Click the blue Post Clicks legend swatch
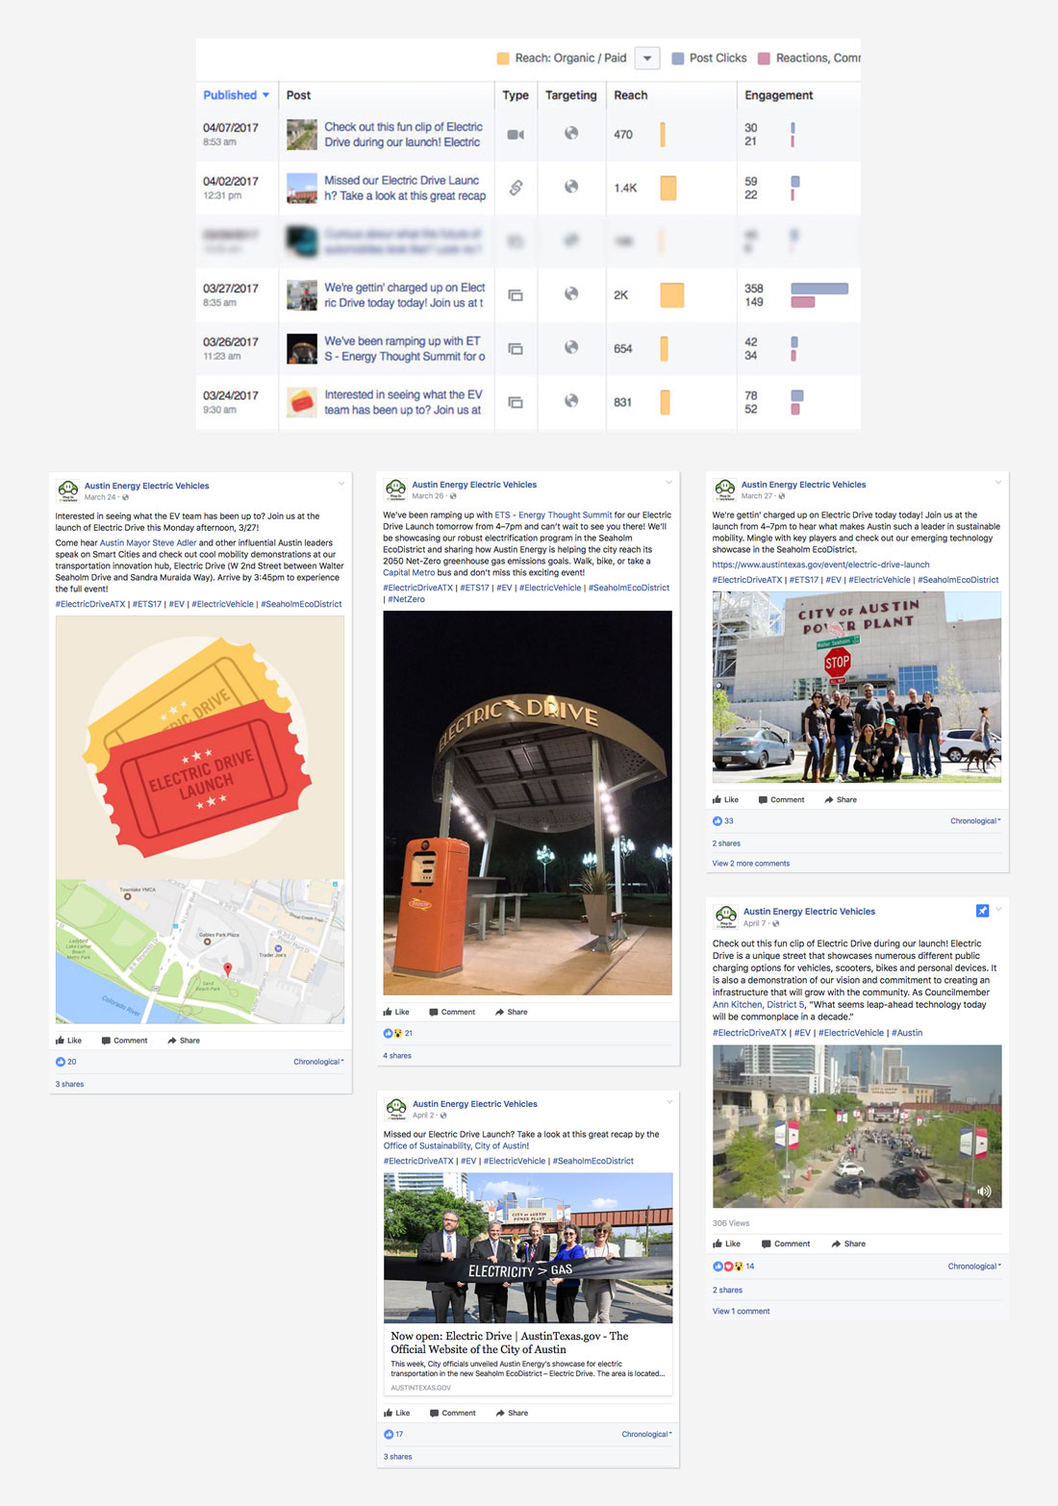The height and width of the screenshot is (1506, 1058). 677,59
